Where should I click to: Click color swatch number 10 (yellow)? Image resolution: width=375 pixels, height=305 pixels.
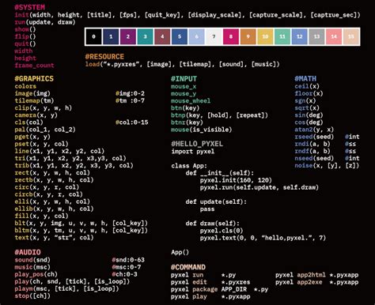(265, 36)
